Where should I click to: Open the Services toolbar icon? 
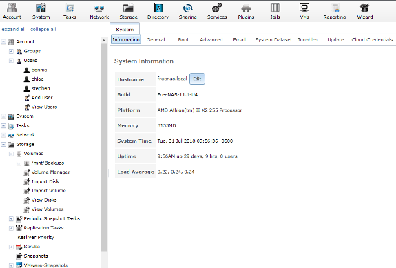coord(217,11)
